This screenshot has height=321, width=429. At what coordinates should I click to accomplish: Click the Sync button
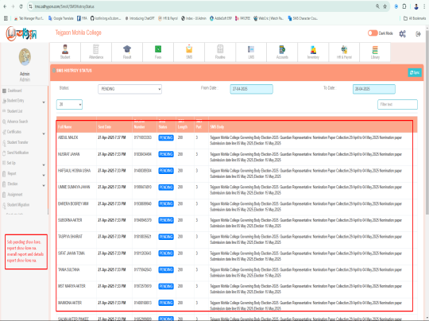[415, 72]
